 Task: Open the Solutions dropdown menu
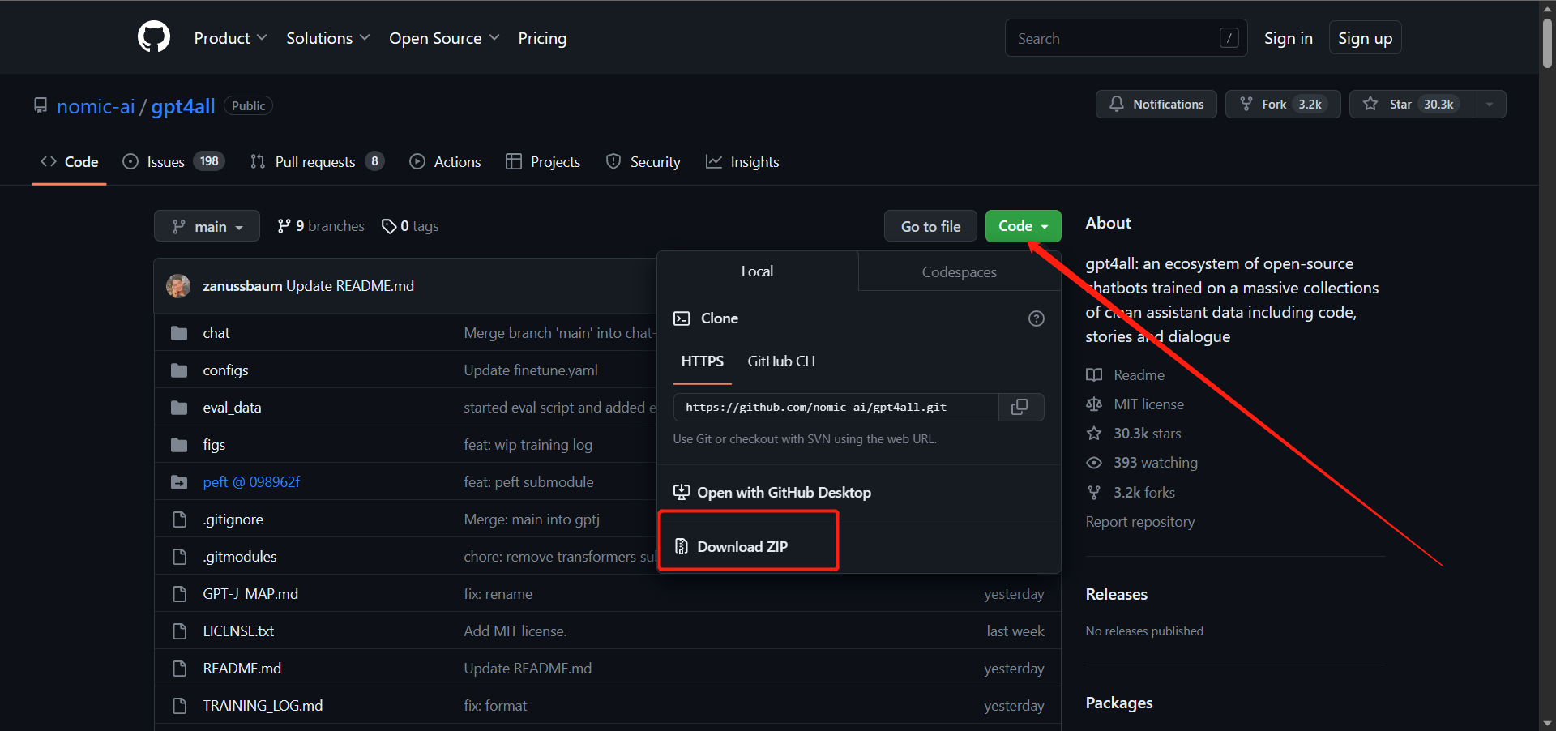[x=328, y=38]
